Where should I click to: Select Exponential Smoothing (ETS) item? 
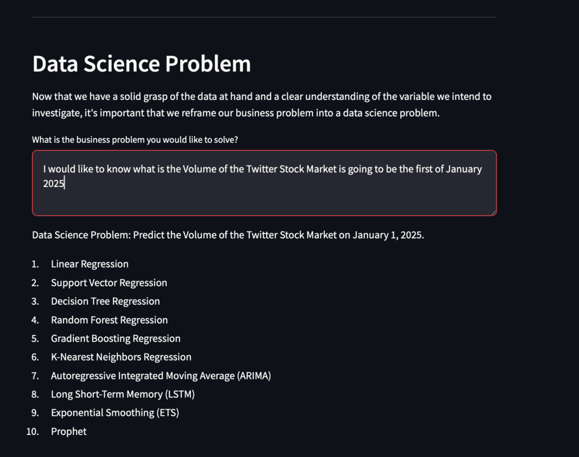pyautogui.click(x=115, y=412)
